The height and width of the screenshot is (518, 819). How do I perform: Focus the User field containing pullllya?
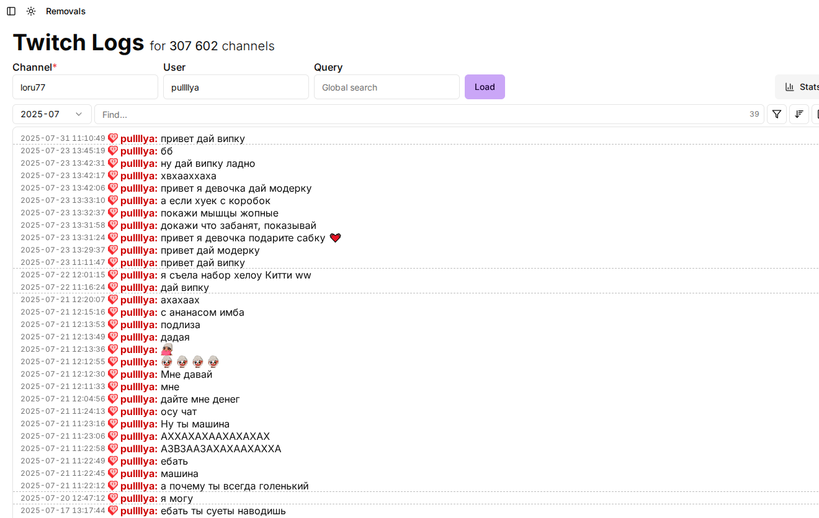tap(236, 87)
